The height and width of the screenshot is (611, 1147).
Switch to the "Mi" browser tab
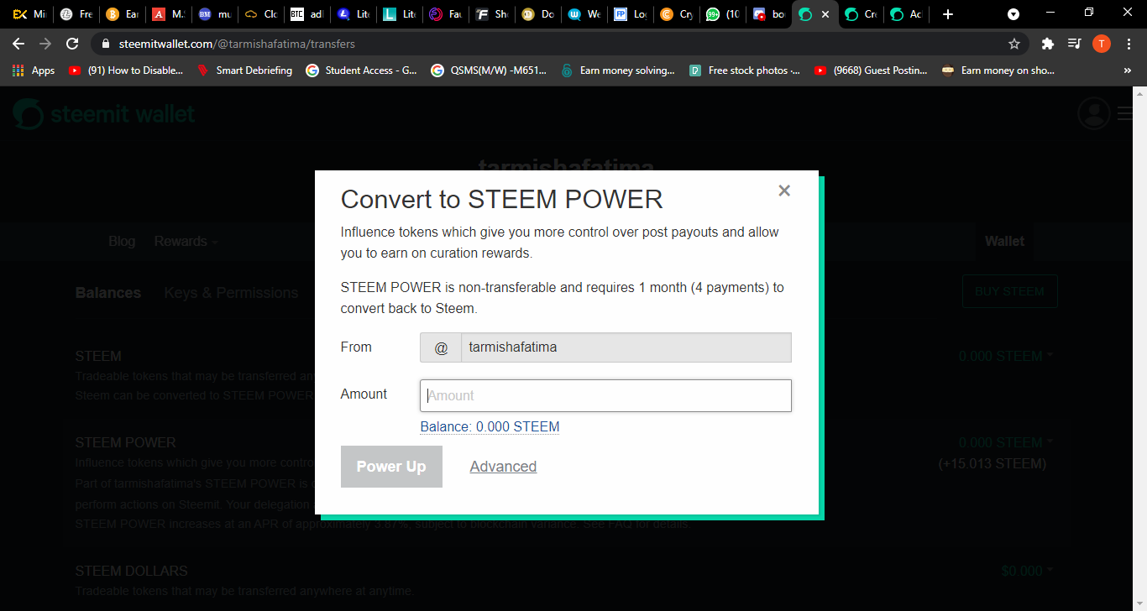click(28, 14)
